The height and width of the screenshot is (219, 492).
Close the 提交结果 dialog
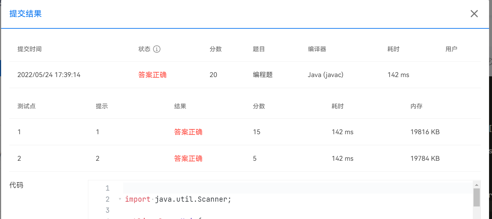[x=474, y=14]
